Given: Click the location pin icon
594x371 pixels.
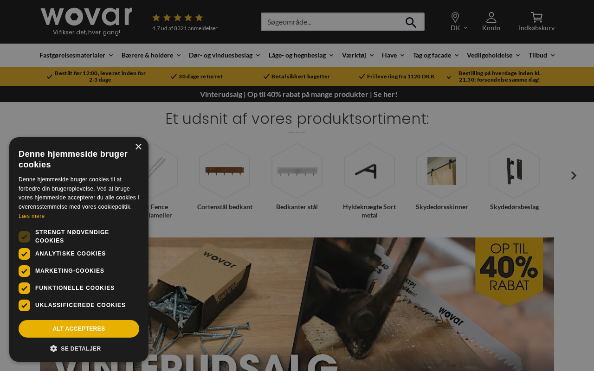Looking at the screenshot, I should click(455, 18).
